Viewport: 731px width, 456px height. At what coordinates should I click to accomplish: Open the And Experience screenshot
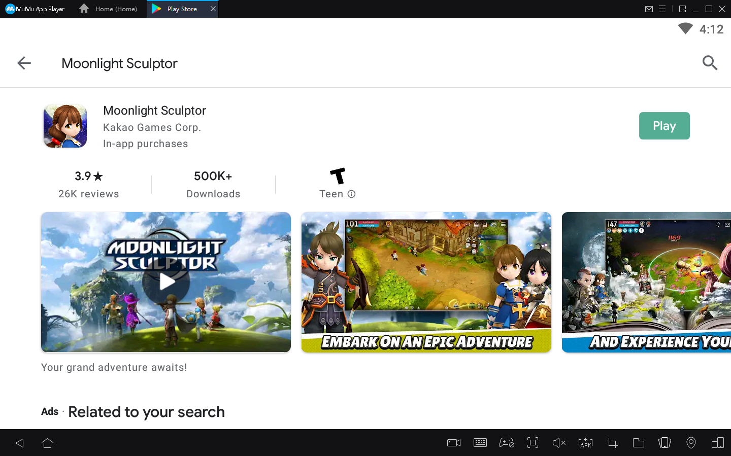coord(646,282)
